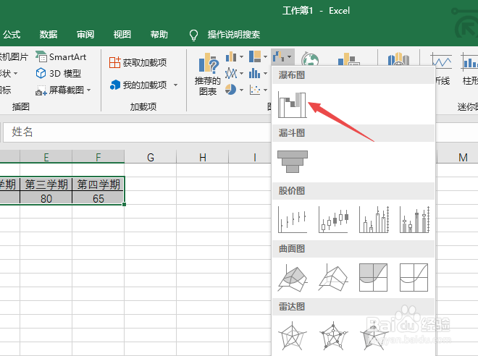Image resolution: width=478 pixels, height=356 pixels.
Task: Open the View (视图) tab
Action: [x=122, y=35]
